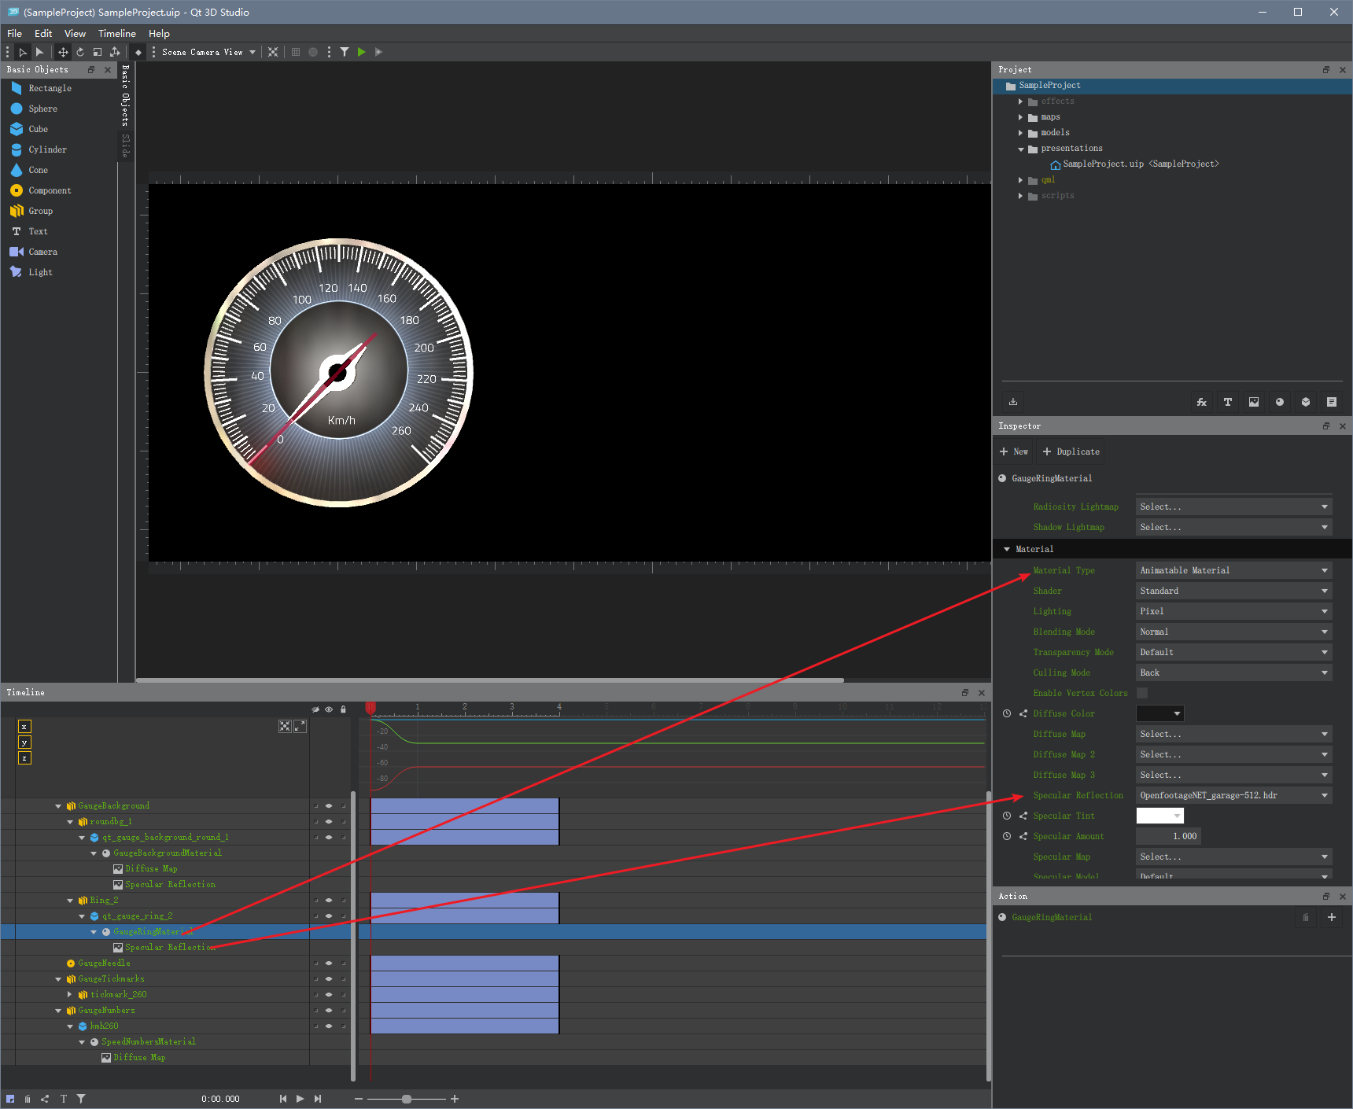
Task: Activate the Rotate tool in the toolbar
Action: (x=80, y=52)
